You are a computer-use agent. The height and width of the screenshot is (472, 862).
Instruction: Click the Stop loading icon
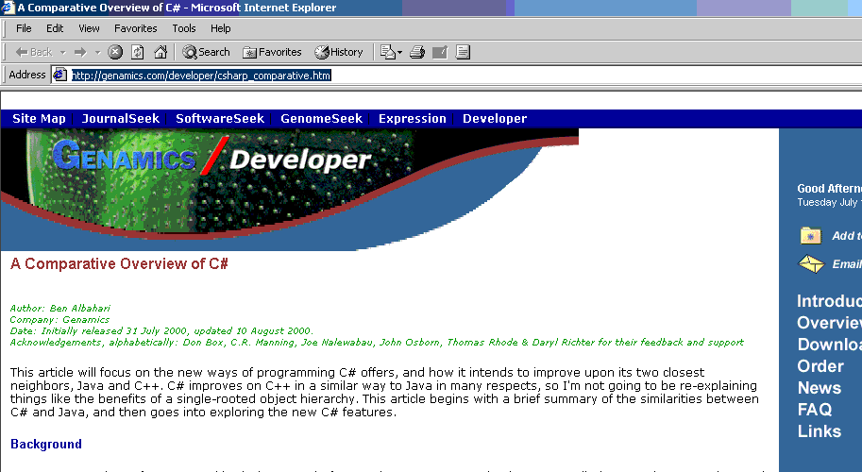[115, 52]
